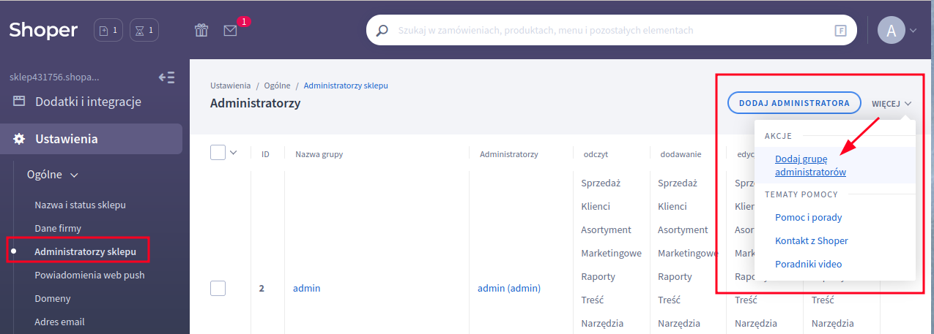Open Adres email settings
This screenshot has width=934, height=334.
pos(59,322)
